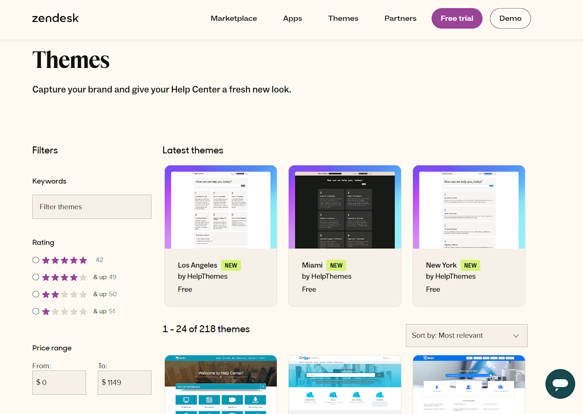
Task: Click the '1 - 24 of 218 themes' text
Action: [206, 329]
